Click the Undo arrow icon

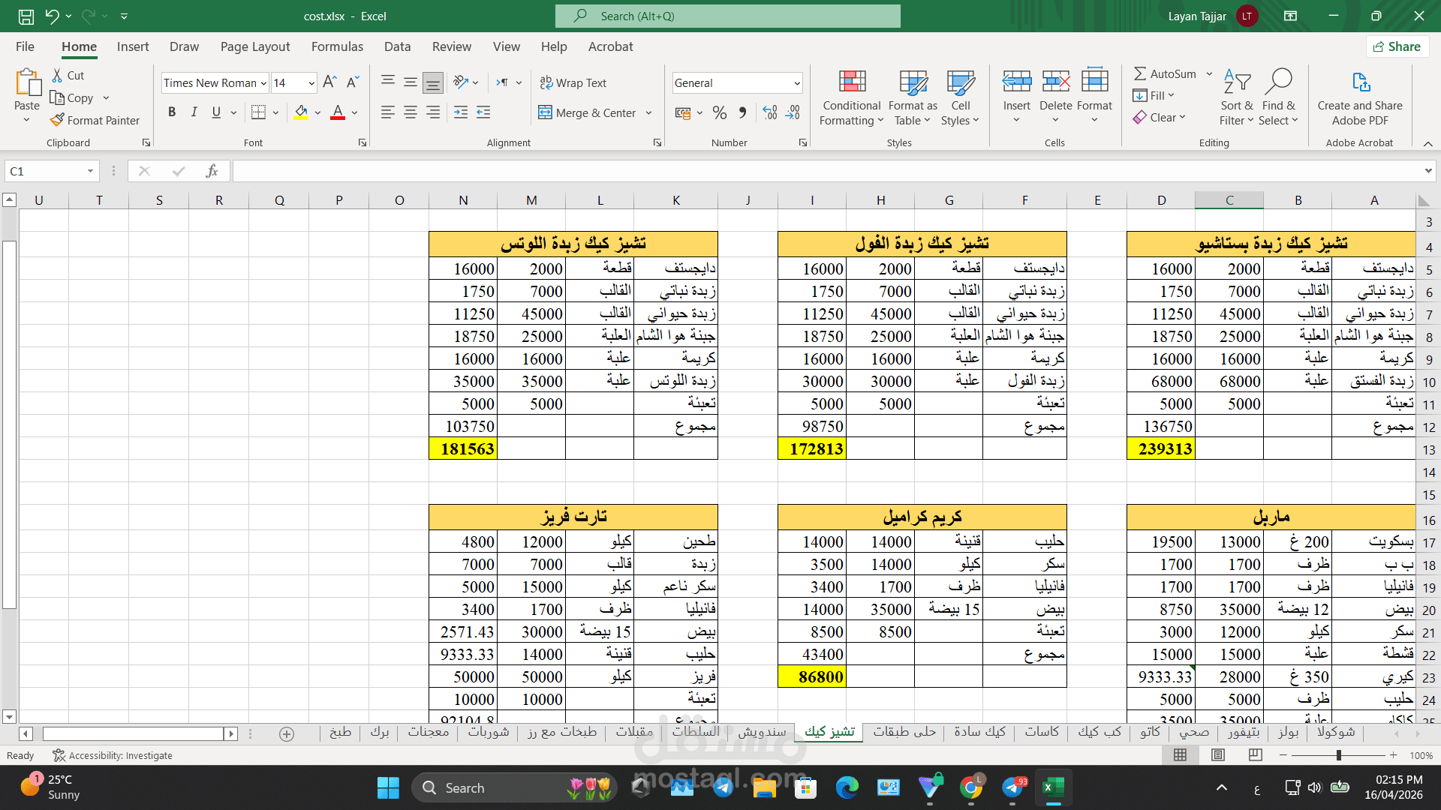pyautogui.click(x=52, y=16)
